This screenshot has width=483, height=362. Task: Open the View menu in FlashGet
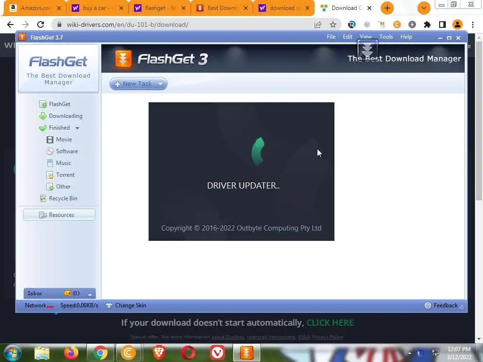pos(366,37)
